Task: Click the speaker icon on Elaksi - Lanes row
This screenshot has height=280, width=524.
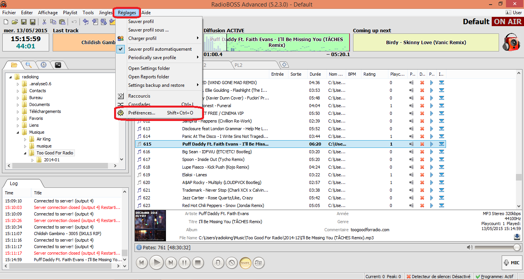Action: pos(411,175)
